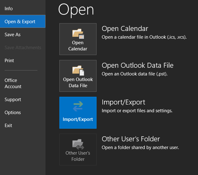198x175 pixels.
Task: Click the large 'Open' page title
Action: point(76,10)
